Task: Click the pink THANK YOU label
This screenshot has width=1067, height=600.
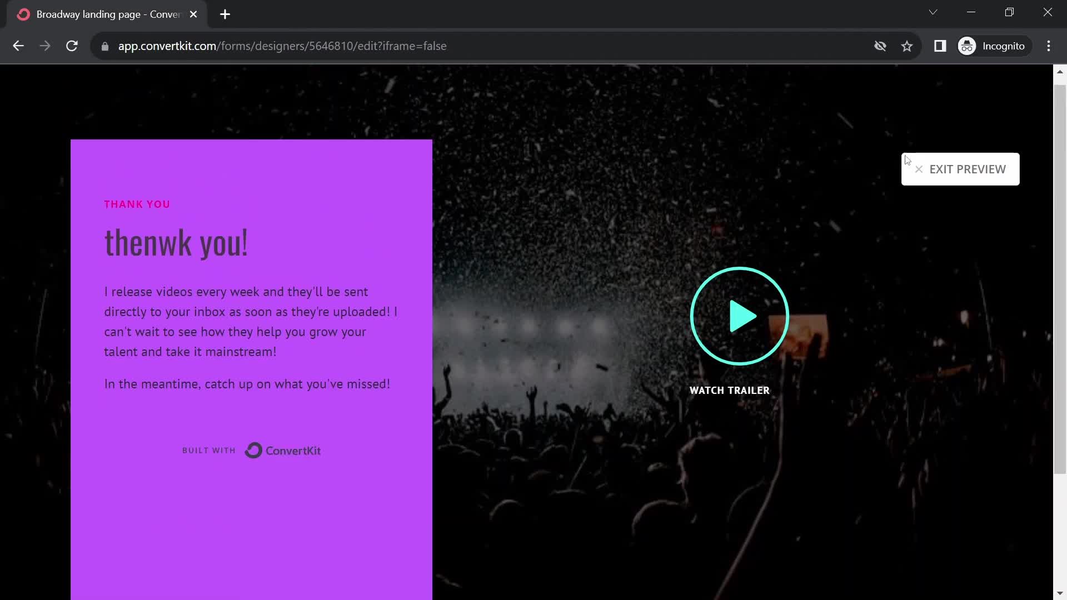Action: click(137, 204)
